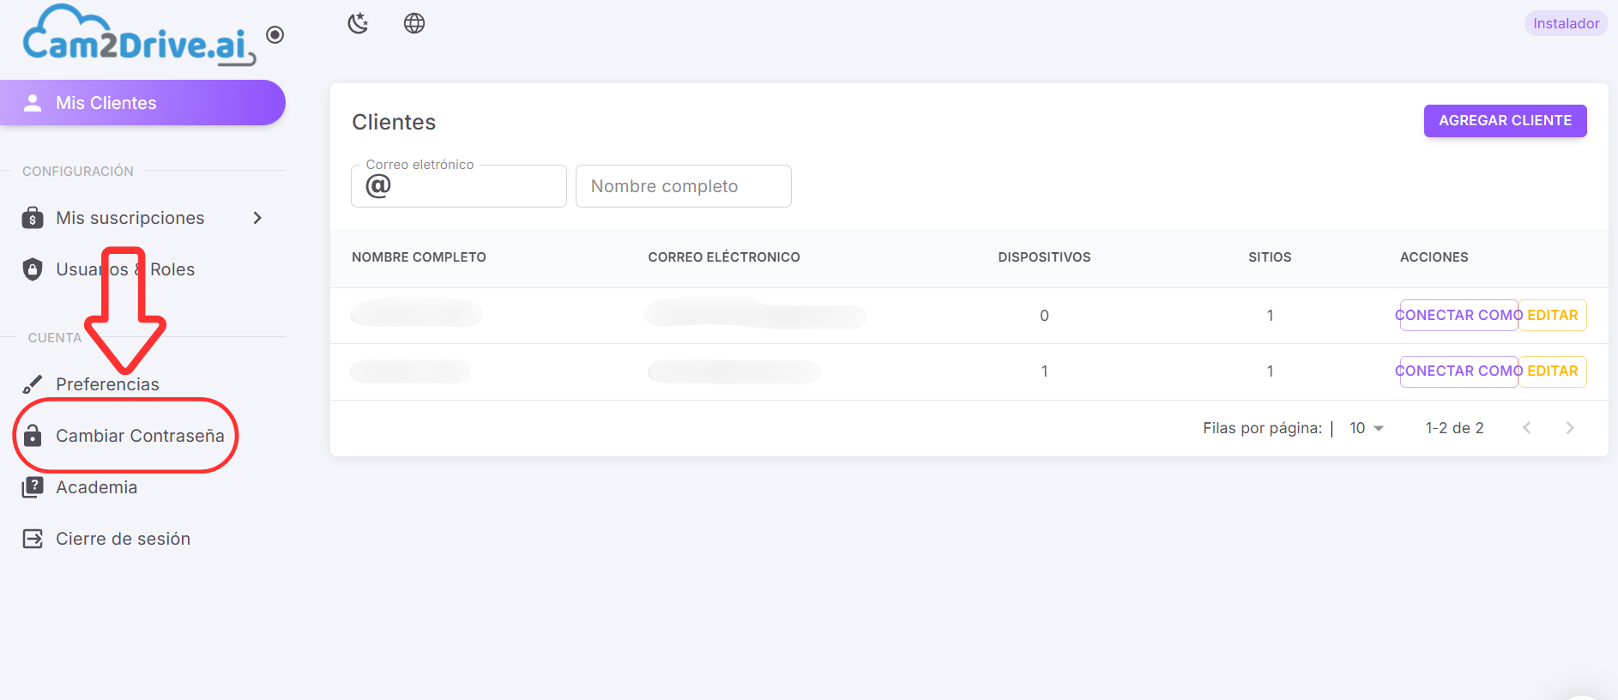This screenshot has width=1618, height=700.
Task: Open Usuarios & Roles menu item
Action: (x=142, y=269)
